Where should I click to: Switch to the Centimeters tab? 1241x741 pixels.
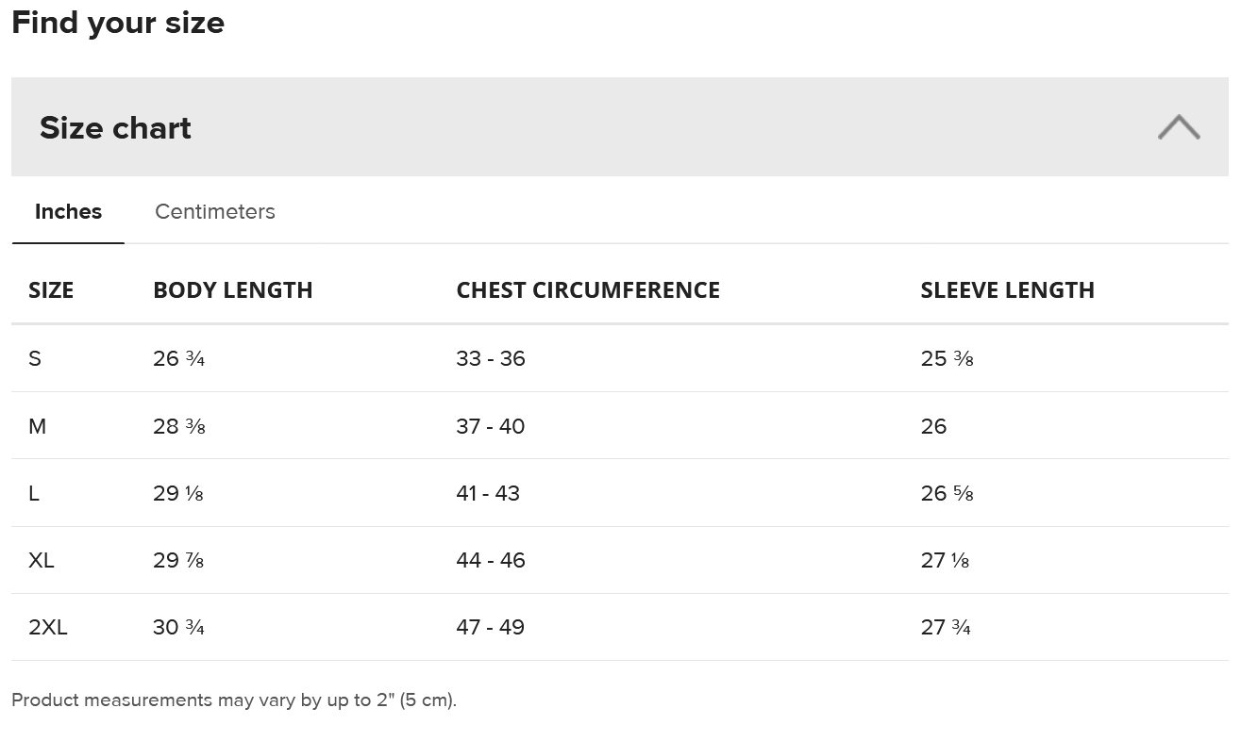click(x=215, y=211)
